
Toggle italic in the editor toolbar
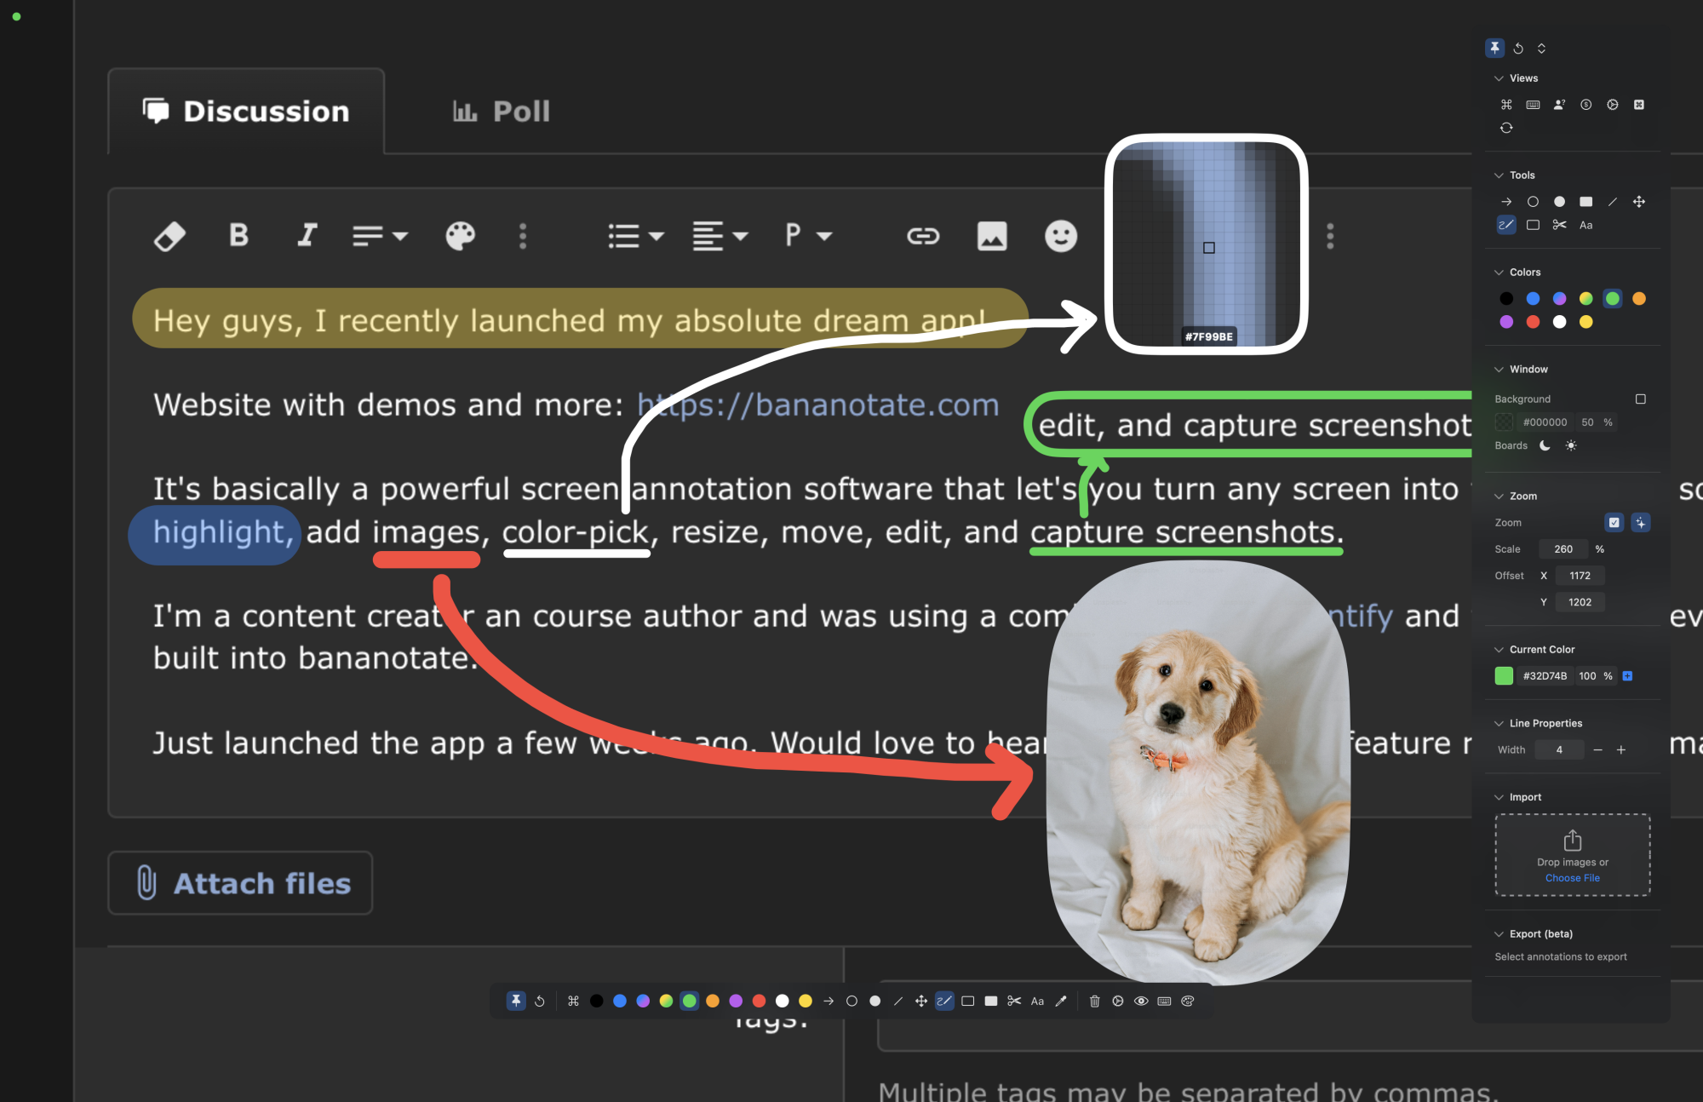(x=307, y=235)
